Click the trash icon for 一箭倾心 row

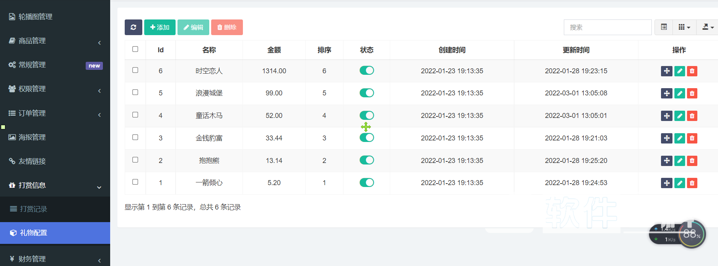click(692, 183)
